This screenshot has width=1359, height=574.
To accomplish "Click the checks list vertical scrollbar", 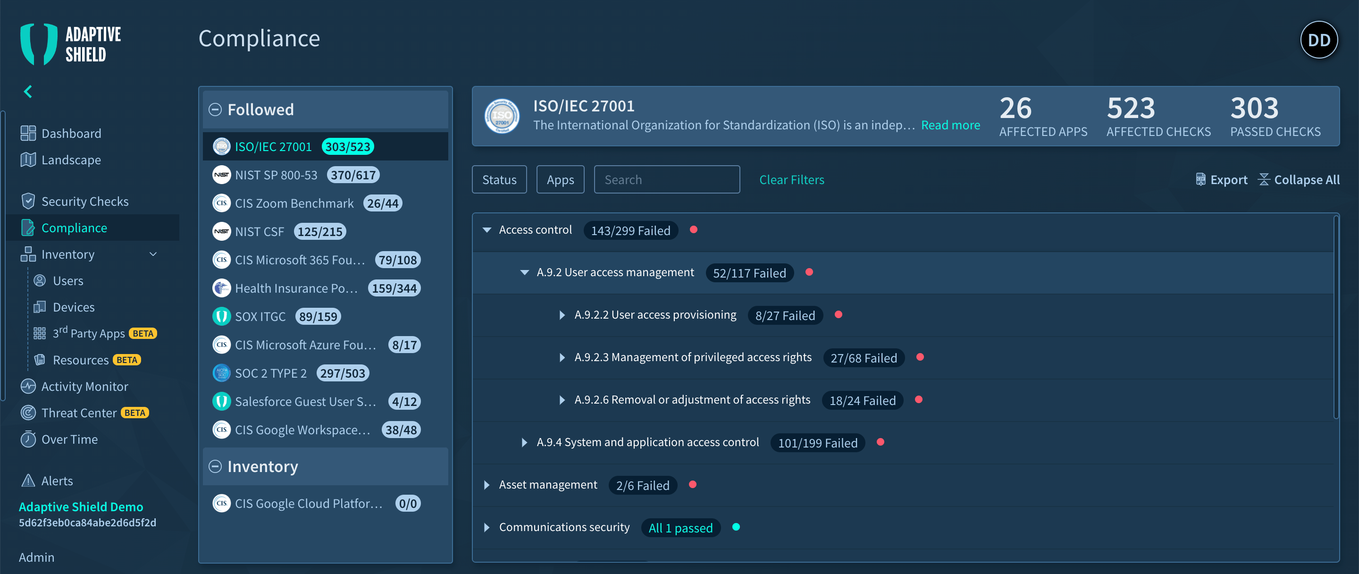I will [1336, 317].
